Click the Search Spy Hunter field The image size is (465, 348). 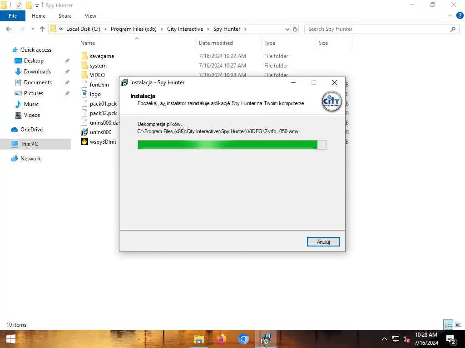pyautogui.click(x=381, y=29)
